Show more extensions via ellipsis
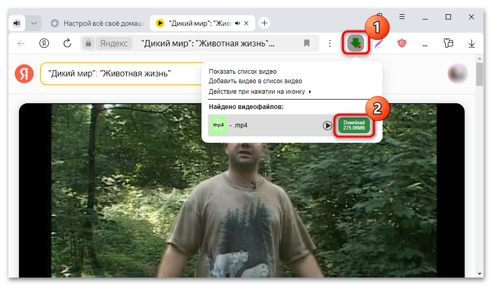Screen dimensions: 492x286 pos(425,45)
